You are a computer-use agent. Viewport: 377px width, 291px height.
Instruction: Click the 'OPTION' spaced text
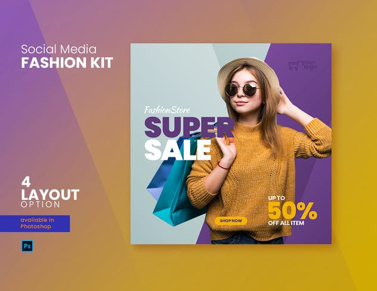(41, 205)
